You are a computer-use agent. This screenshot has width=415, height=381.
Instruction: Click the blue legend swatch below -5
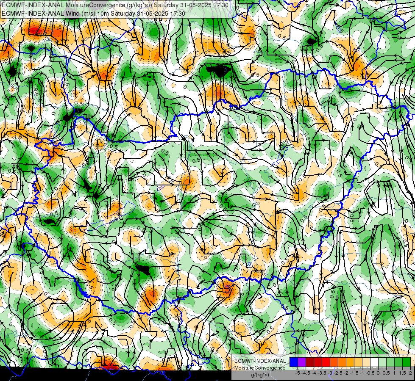[294, 362]
